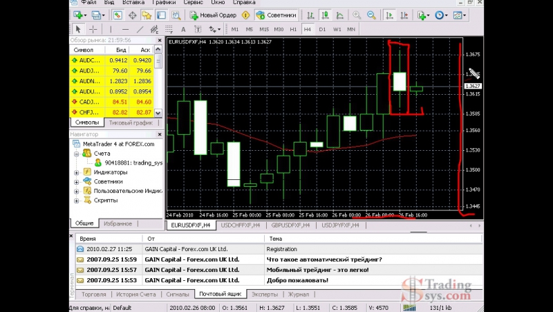Select account 90418881 trading_sys
The height and width of the screenshot is (312, 553).
pos(129,163)
